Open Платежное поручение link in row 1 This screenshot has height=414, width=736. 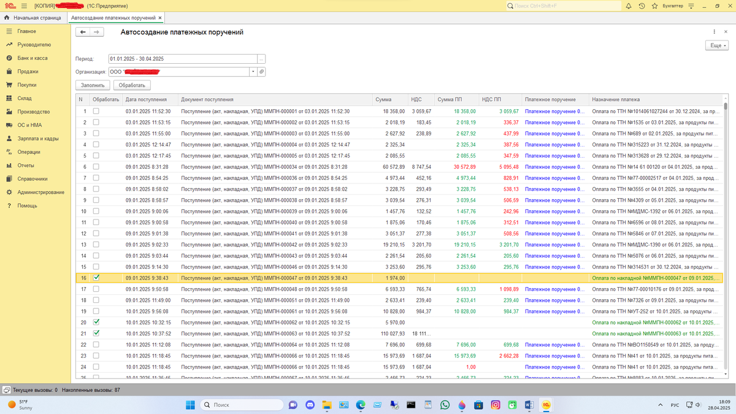(554, 112)
